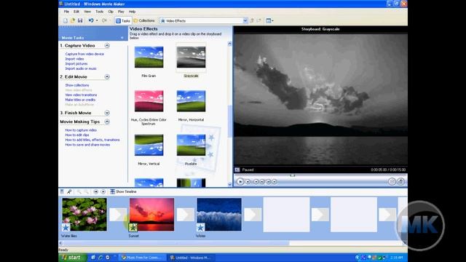The height and width of the screenshot is (262, 466).
Task: Open the Help menu
Action: 132,12
